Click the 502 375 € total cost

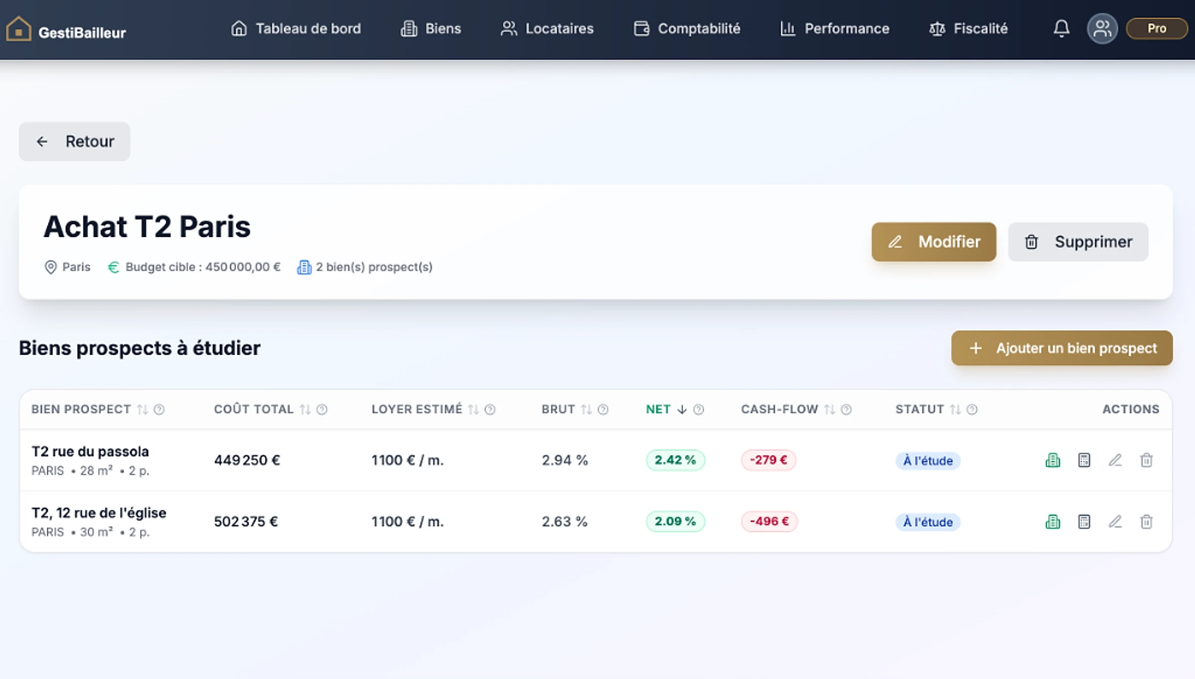coord(246,522)
